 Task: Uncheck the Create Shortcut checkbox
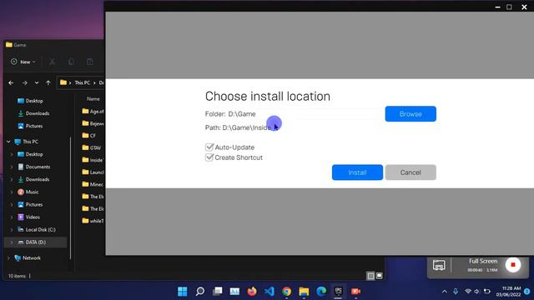click(209, 157)
